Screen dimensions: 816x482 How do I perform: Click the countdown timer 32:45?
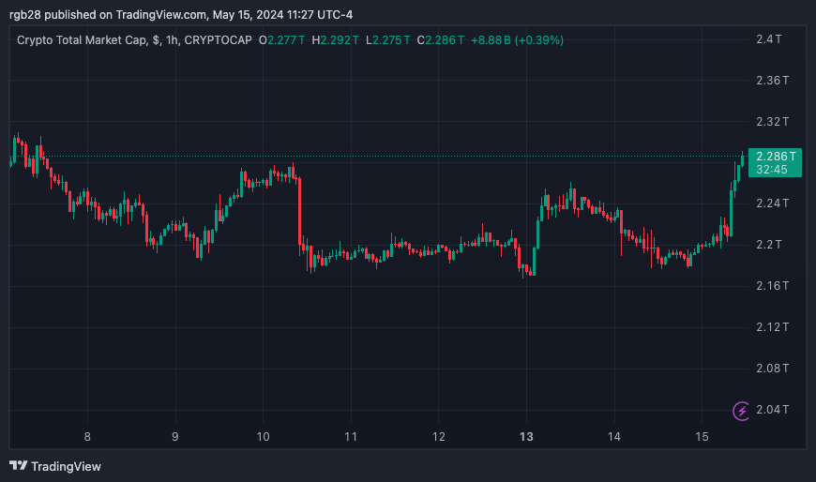pos(772,170)
